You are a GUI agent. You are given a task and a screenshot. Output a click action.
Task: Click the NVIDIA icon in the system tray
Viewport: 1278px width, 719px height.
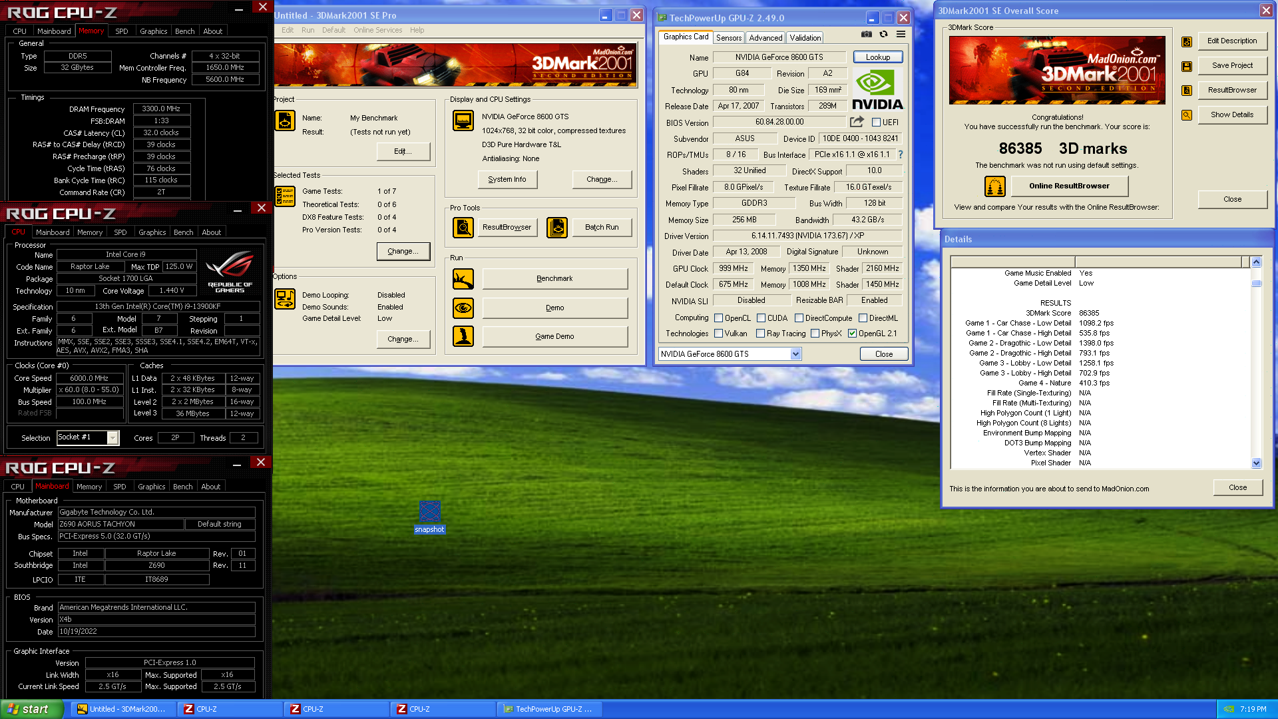[1229, 709]
